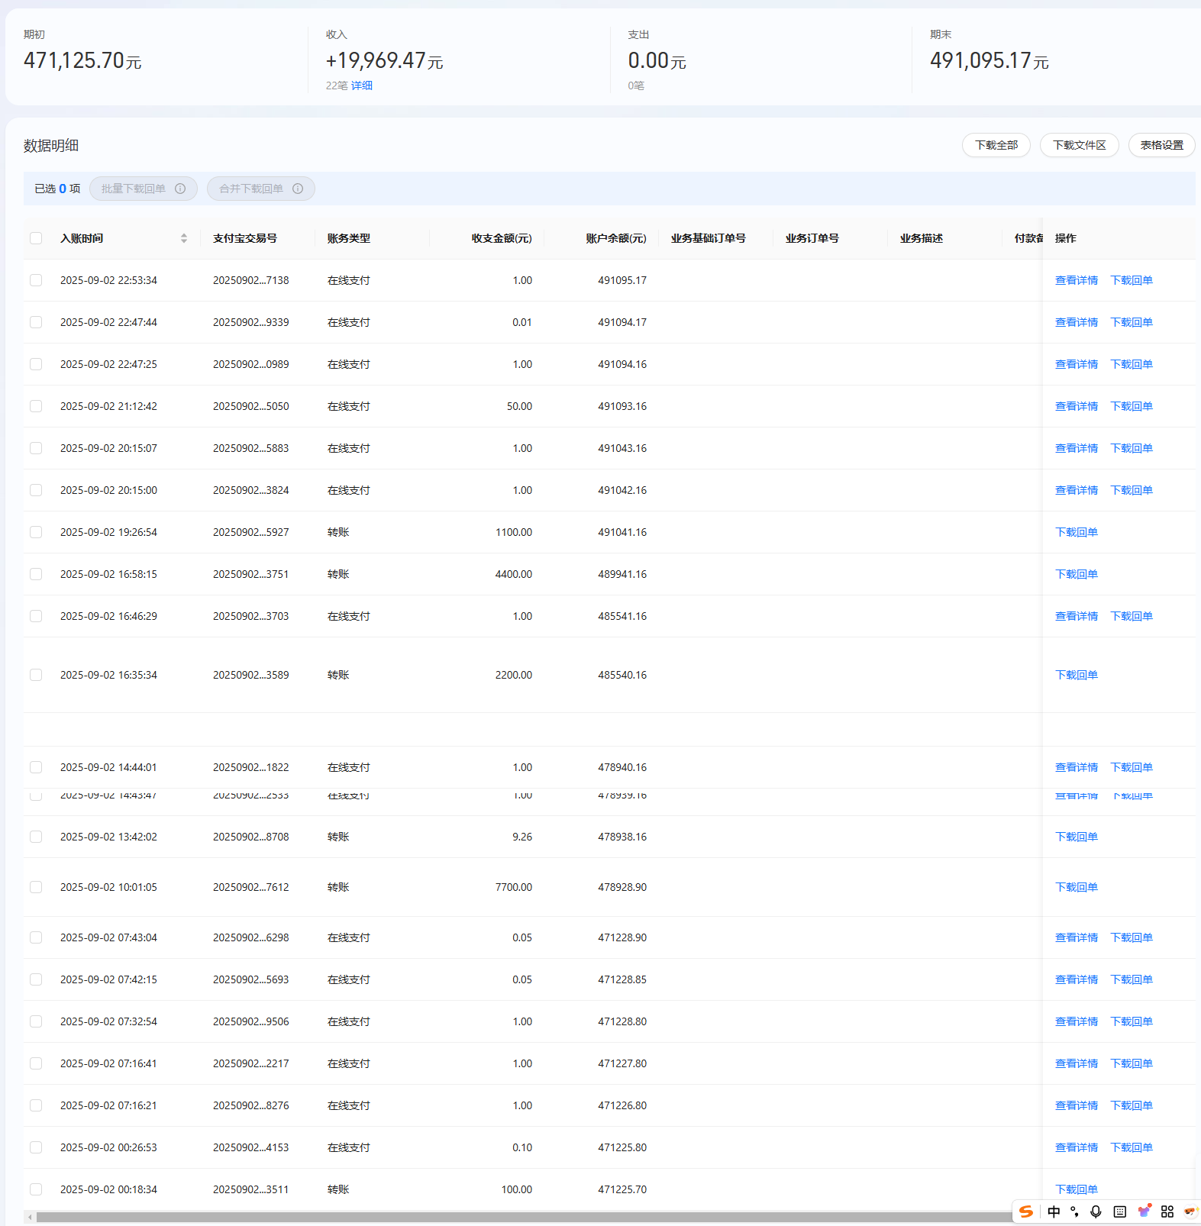Click the punctuation mode icon in IME bar
The height and width of the screenshot is (1226, 1201).
point(1075,1211)
